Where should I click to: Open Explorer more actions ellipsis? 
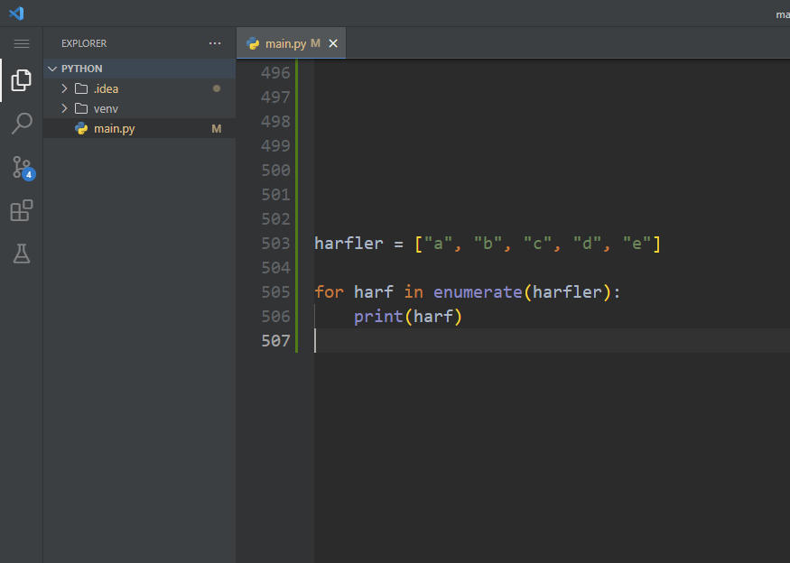coord(215,43)
